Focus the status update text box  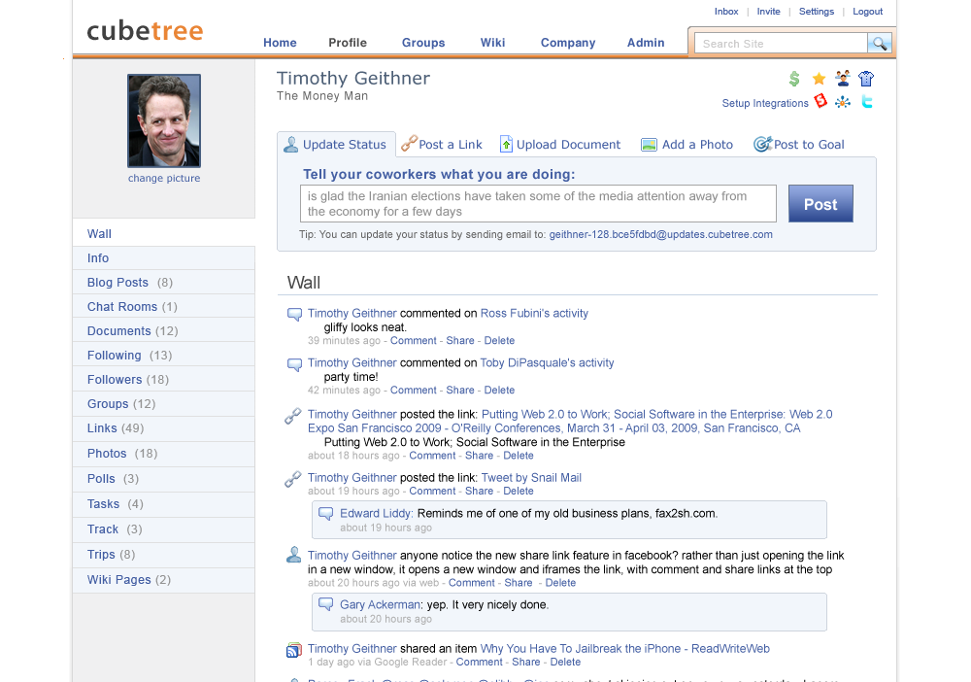pos(538,203)
